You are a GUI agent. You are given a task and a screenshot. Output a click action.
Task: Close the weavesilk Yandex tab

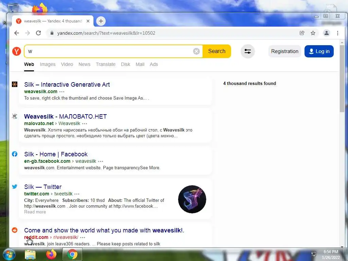88,21
